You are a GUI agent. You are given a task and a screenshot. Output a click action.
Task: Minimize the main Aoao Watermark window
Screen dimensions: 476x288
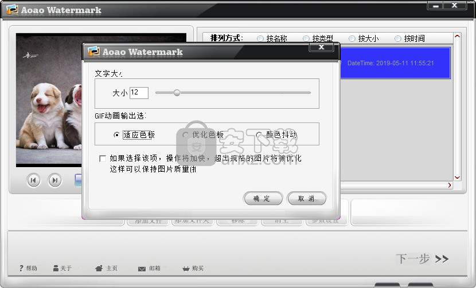pyautogui.click(x=436, y=6)
